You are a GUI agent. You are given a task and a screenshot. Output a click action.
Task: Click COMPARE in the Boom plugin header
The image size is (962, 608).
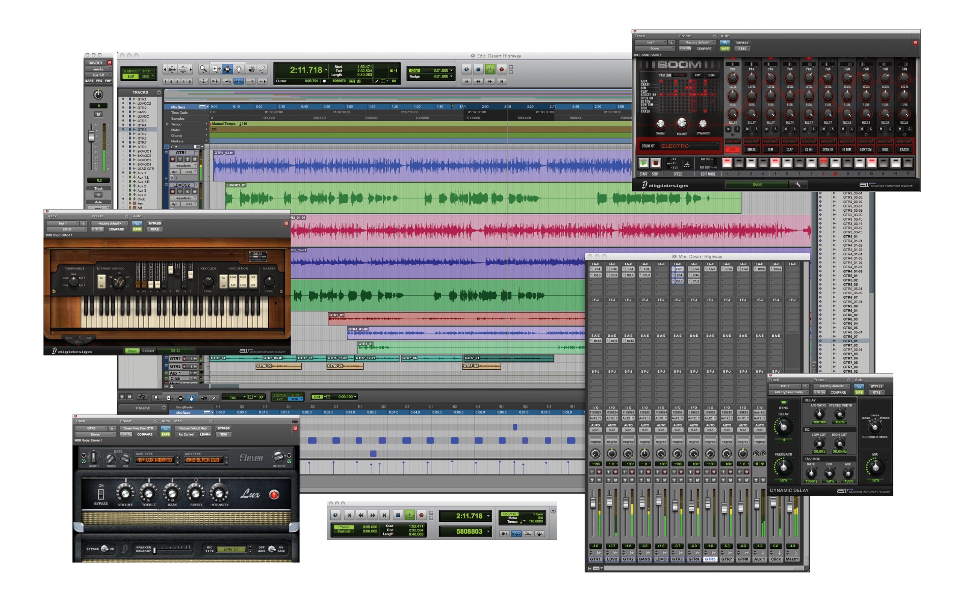pos(704,49)
